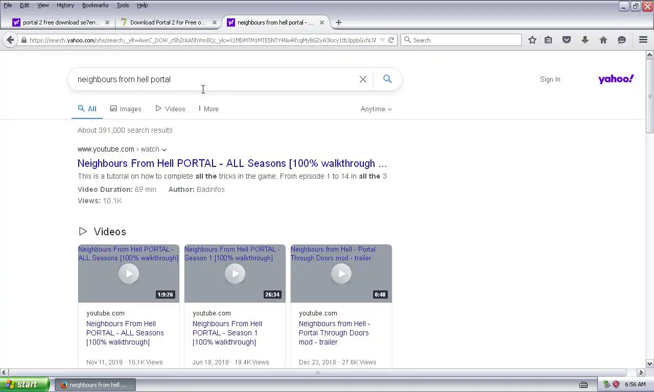Close the 'Download Portal 2 for Free' tab
654x392 pixels.
pyautogui.click(x=215, y=22)
